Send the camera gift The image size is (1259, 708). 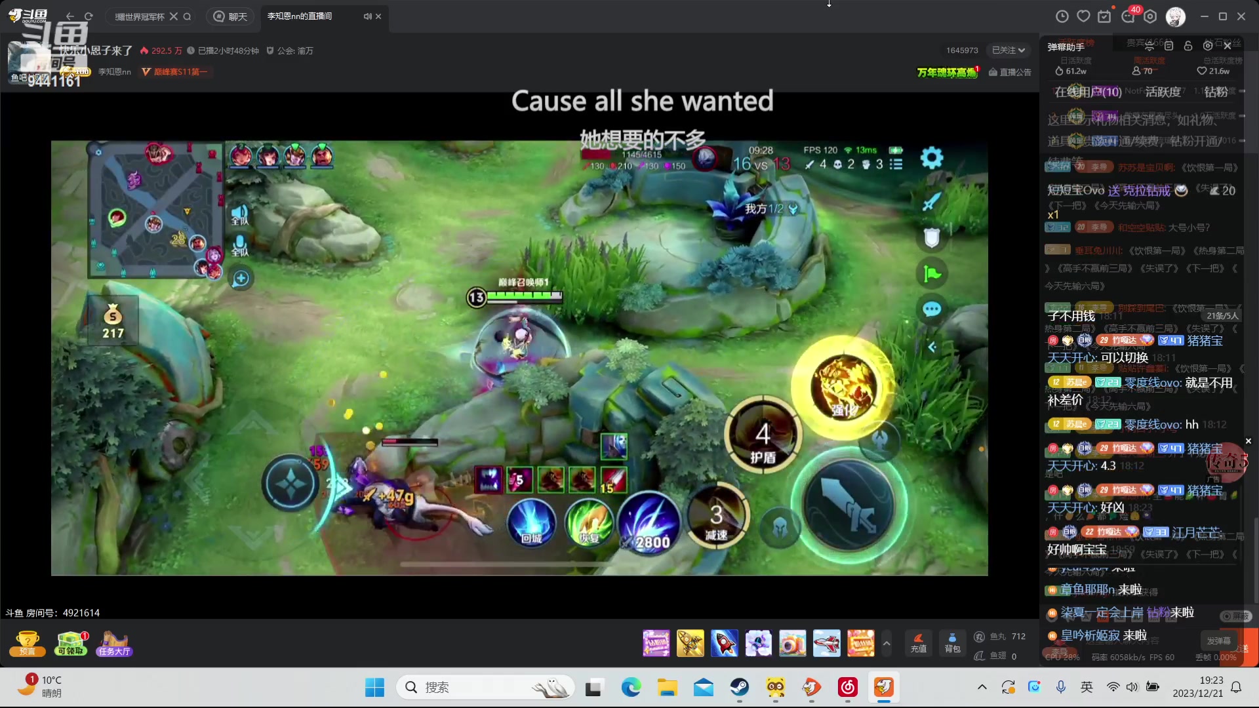pos(793,643)
